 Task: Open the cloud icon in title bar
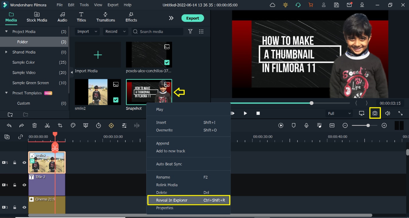[272, 5]
